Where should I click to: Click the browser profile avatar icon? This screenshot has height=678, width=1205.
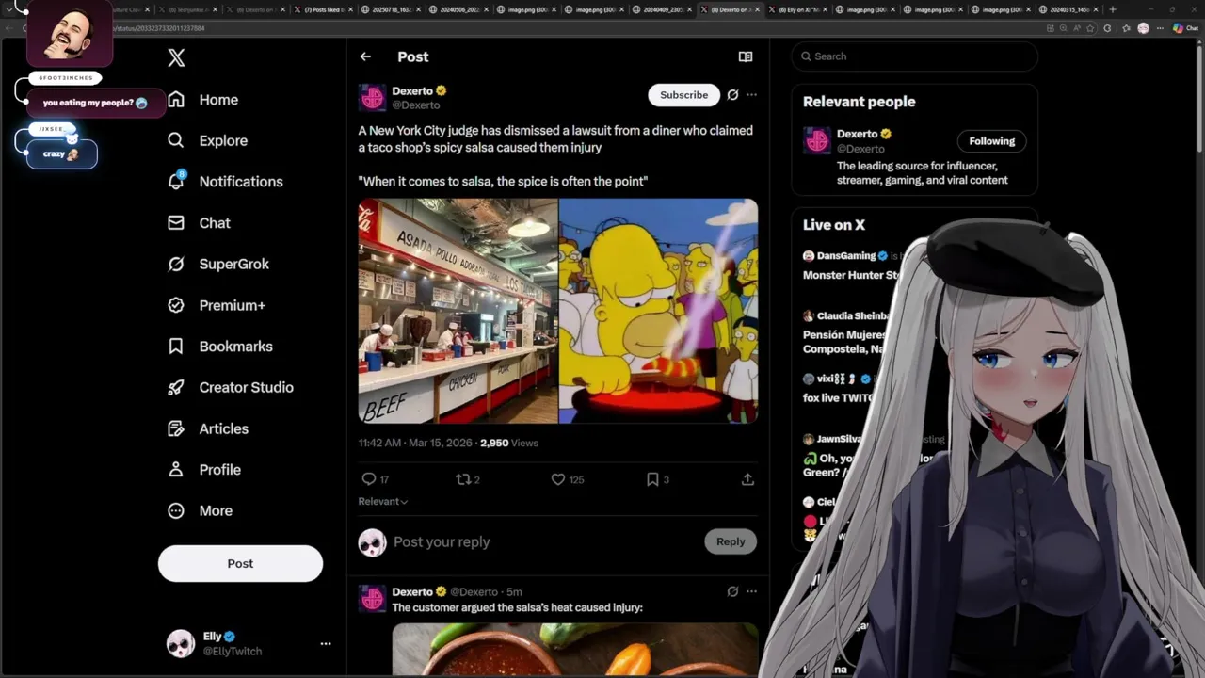point(1143,28)
